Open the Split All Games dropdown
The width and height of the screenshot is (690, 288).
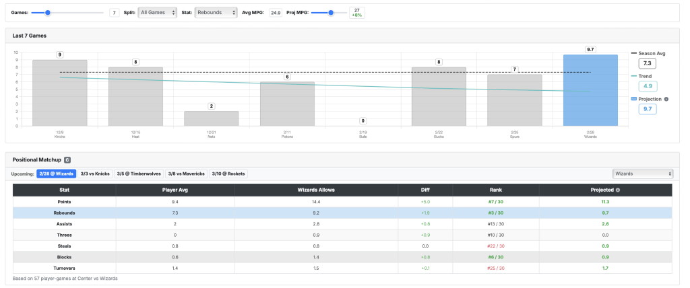click(x=157, y=13)
